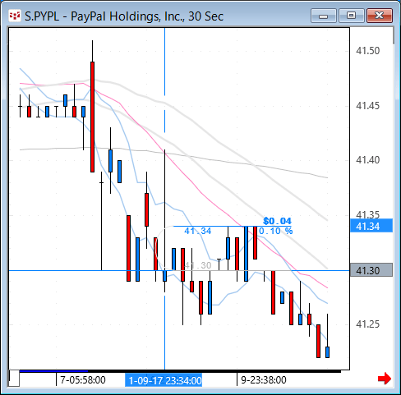Click the red arrow at bottom right
Viewport: 401px width, 395px height.
pos(385,379)
